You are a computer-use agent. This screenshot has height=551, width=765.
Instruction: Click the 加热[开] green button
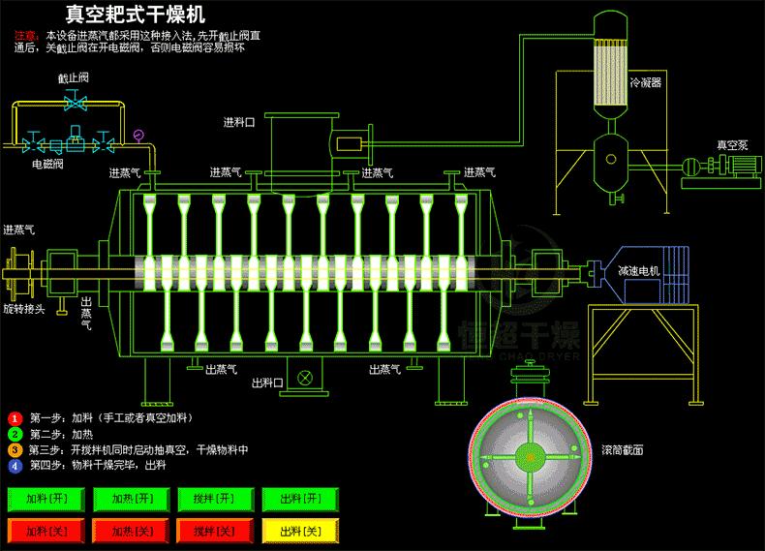click(132, 499)
